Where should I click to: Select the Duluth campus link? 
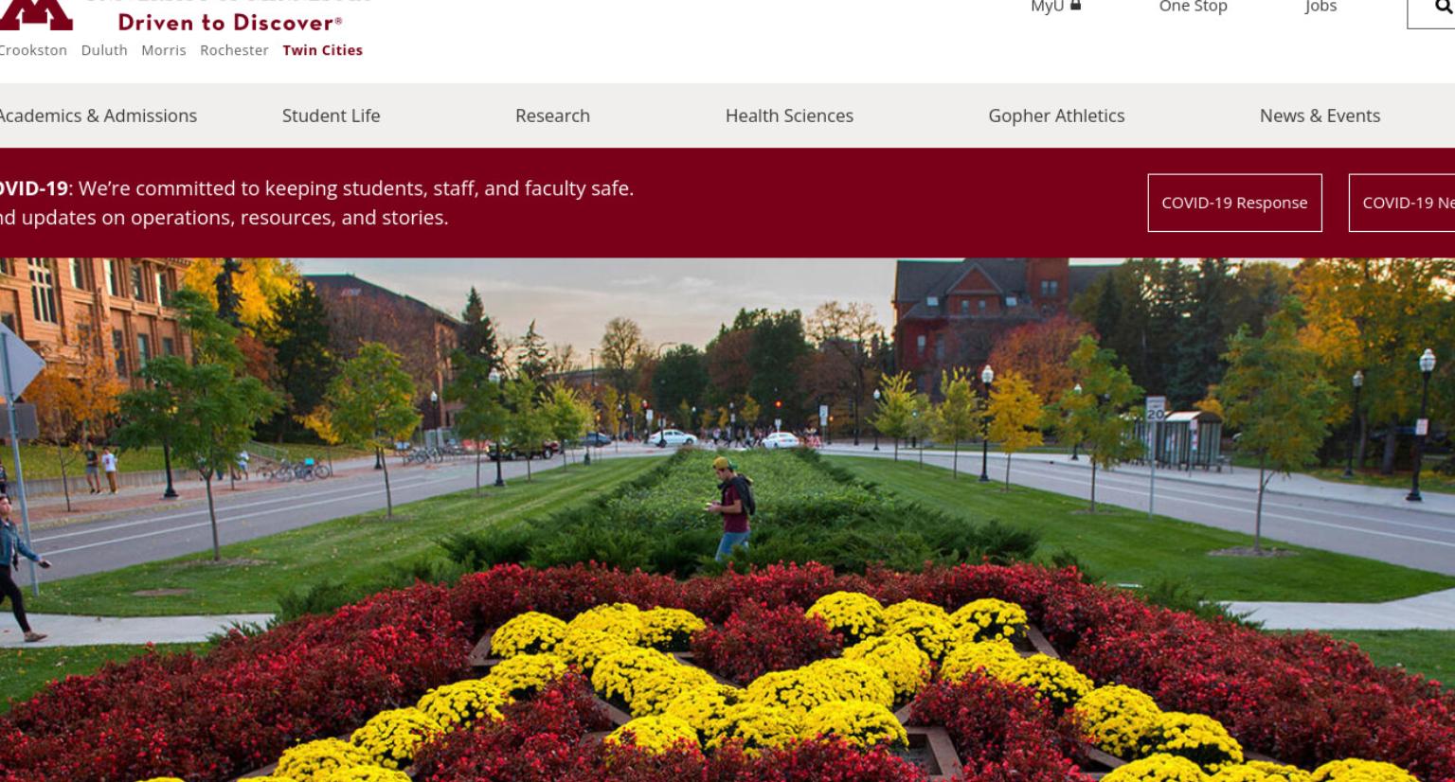(x=104, y=50)
